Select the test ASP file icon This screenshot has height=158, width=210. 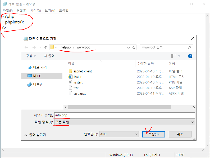pos(70,88)
